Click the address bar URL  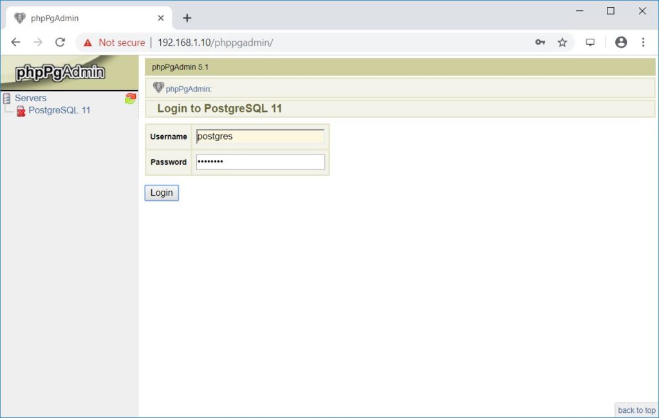215,43
